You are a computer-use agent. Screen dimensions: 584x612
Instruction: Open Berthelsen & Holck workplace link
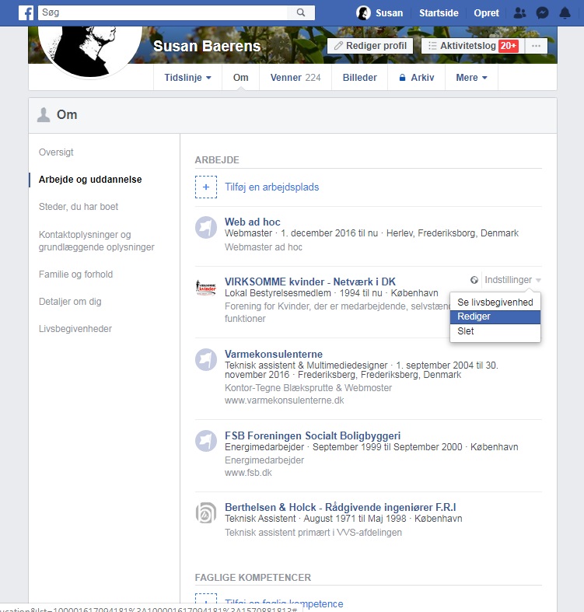click(341, 507)
